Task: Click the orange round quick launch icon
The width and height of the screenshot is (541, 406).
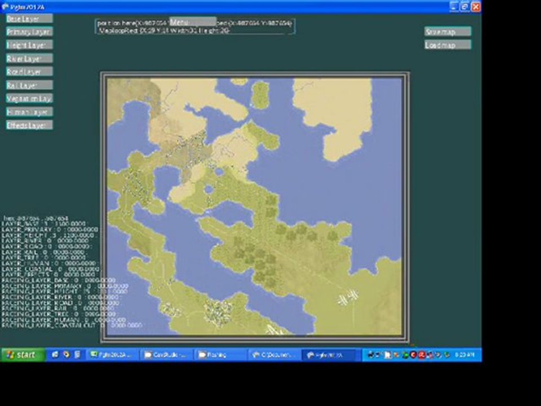Action: coord(66,355)
